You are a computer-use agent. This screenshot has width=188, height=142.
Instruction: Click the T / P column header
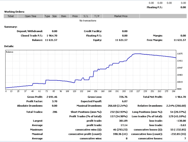(97, 16)
